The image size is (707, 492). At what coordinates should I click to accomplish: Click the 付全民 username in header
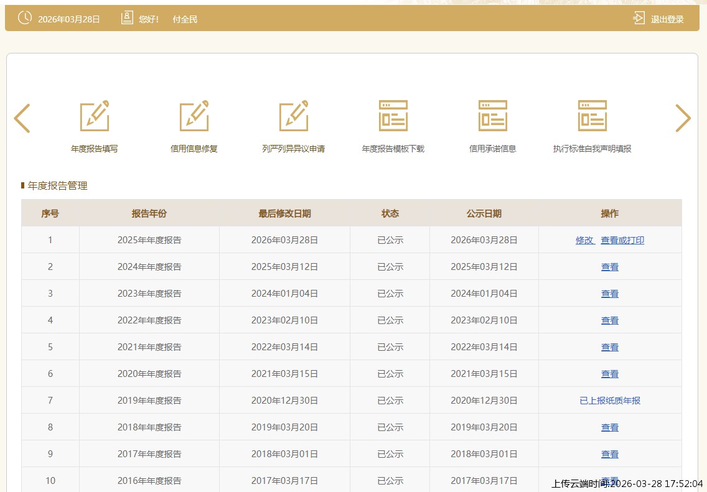pyautogui.click(x=185, y=19)
